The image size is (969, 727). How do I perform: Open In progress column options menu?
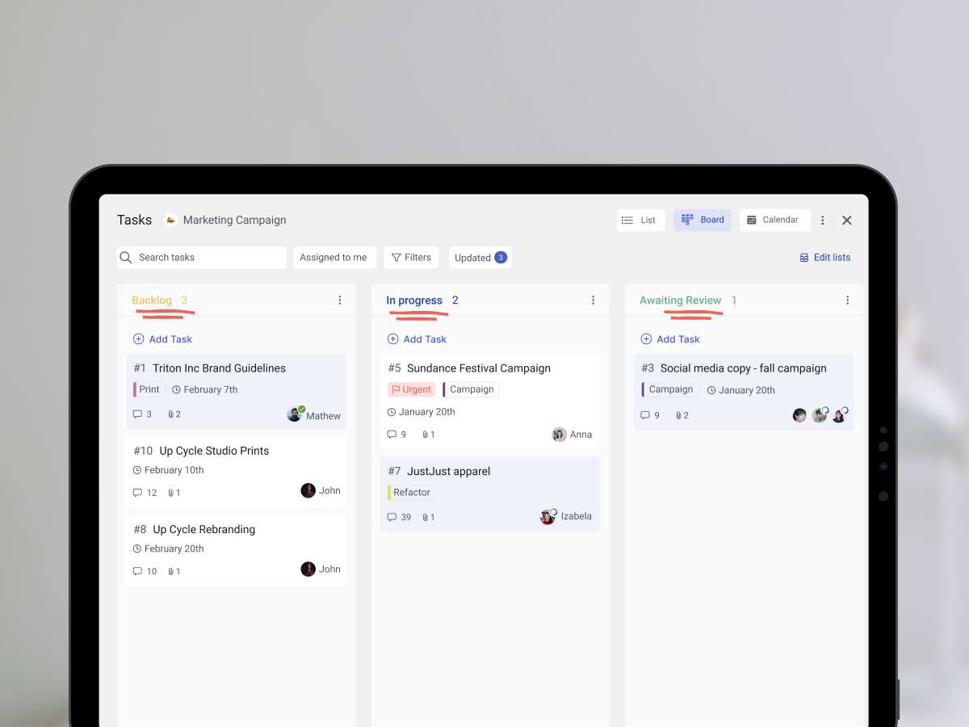594,300
